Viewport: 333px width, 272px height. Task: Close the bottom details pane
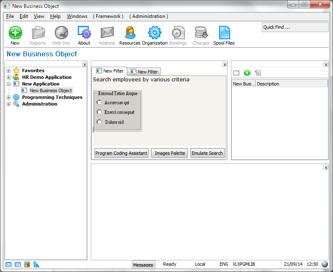tap(326, 168)
